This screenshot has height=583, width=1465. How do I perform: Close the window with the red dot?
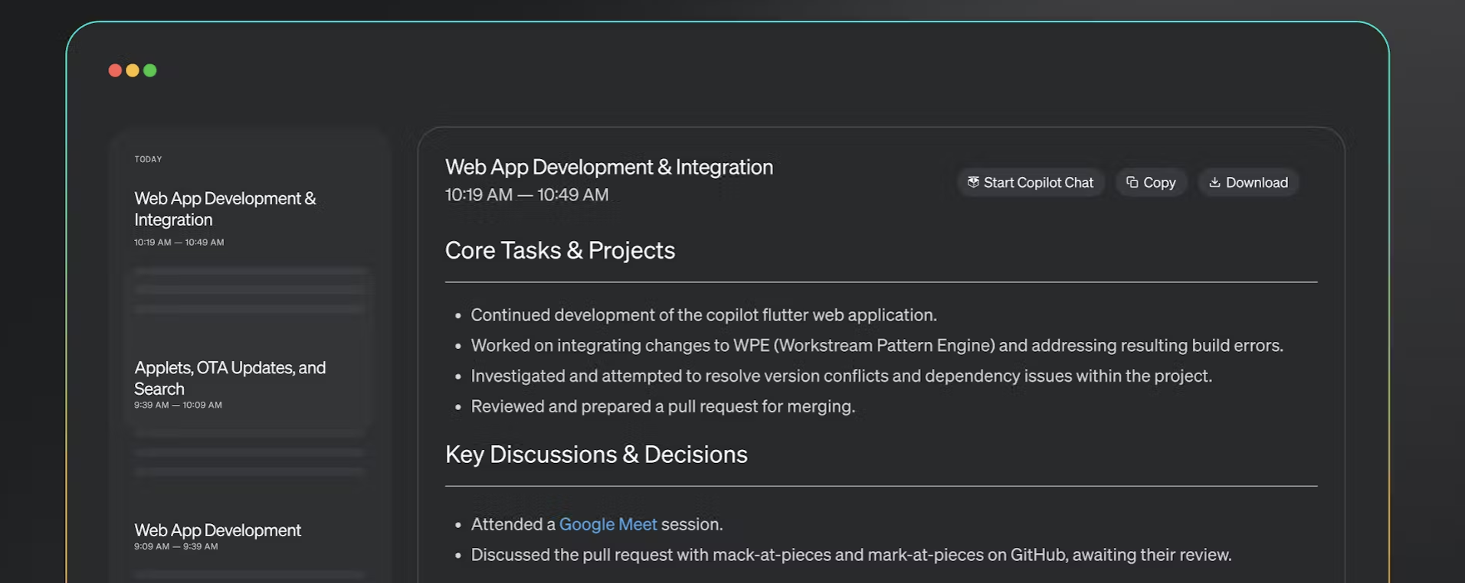(x=115, y=70)
